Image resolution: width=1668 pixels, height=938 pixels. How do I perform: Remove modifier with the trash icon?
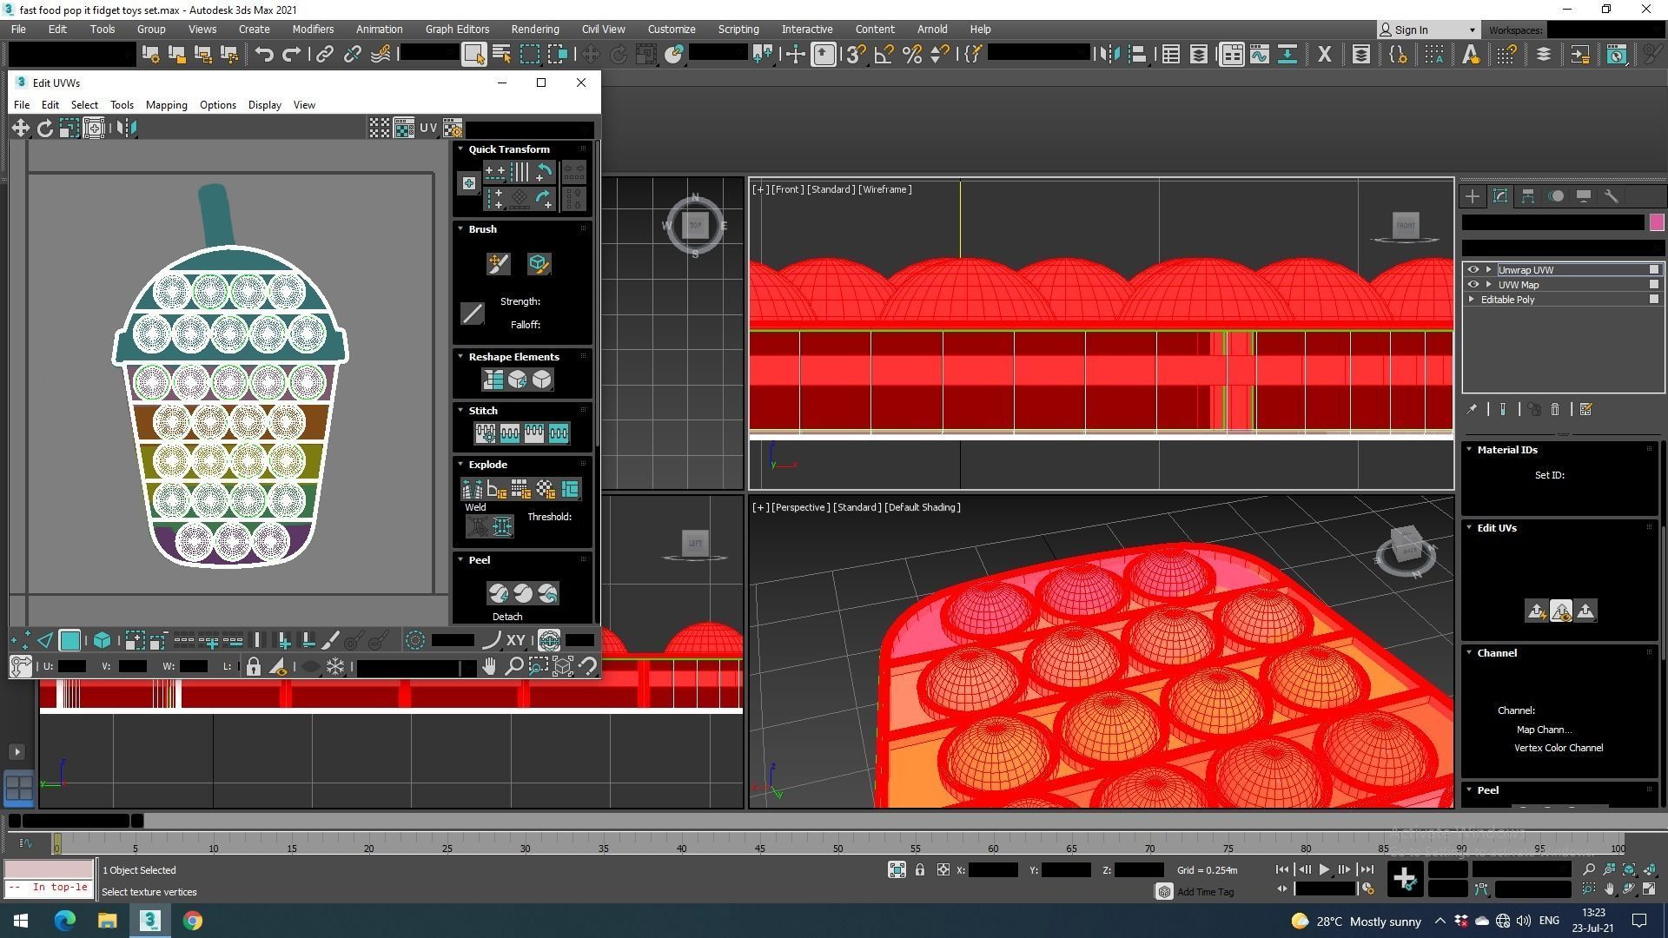pyautogui.click(x=1555, y=409)
